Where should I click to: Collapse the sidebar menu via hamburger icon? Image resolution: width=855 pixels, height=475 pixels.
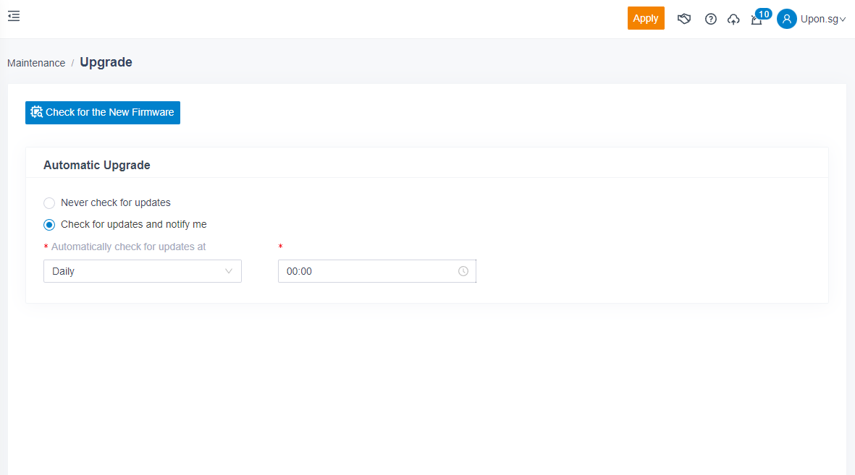click(14, 16)
